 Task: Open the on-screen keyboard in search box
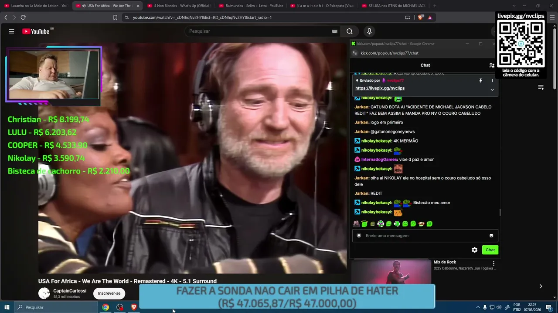point(334,31)
